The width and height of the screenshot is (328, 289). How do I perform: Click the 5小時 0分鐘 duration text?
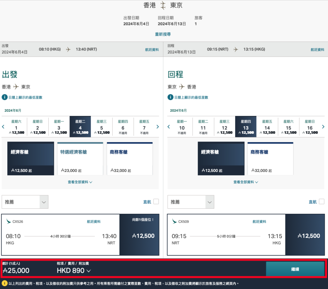[226, 236]
